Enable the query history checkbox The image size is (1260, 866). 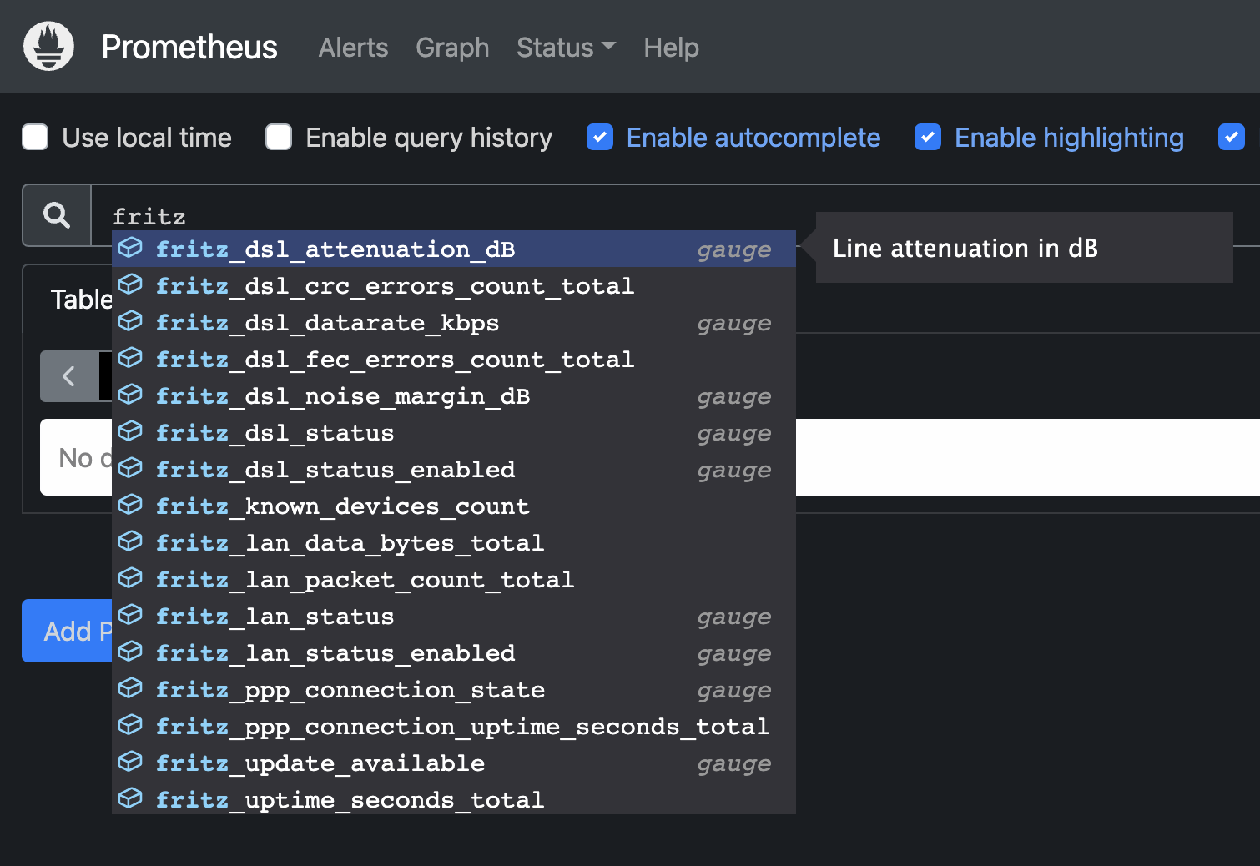(x=279, y=137)
